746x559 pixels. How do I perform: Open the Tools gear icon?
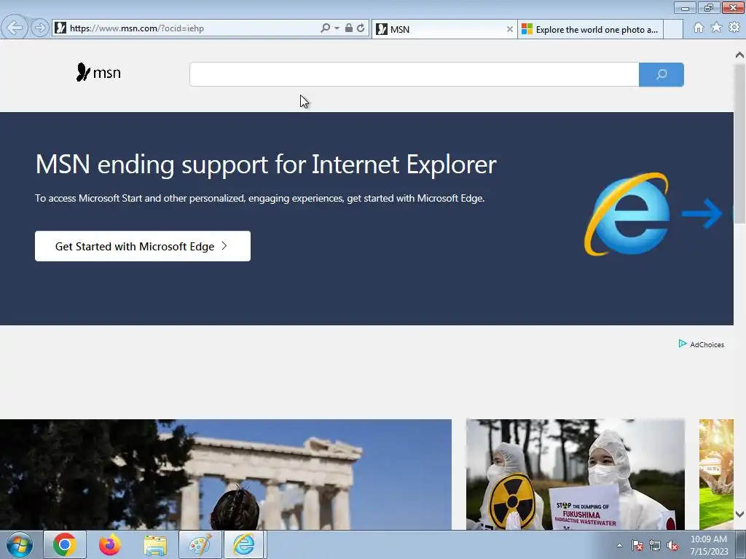click(734, 28)
